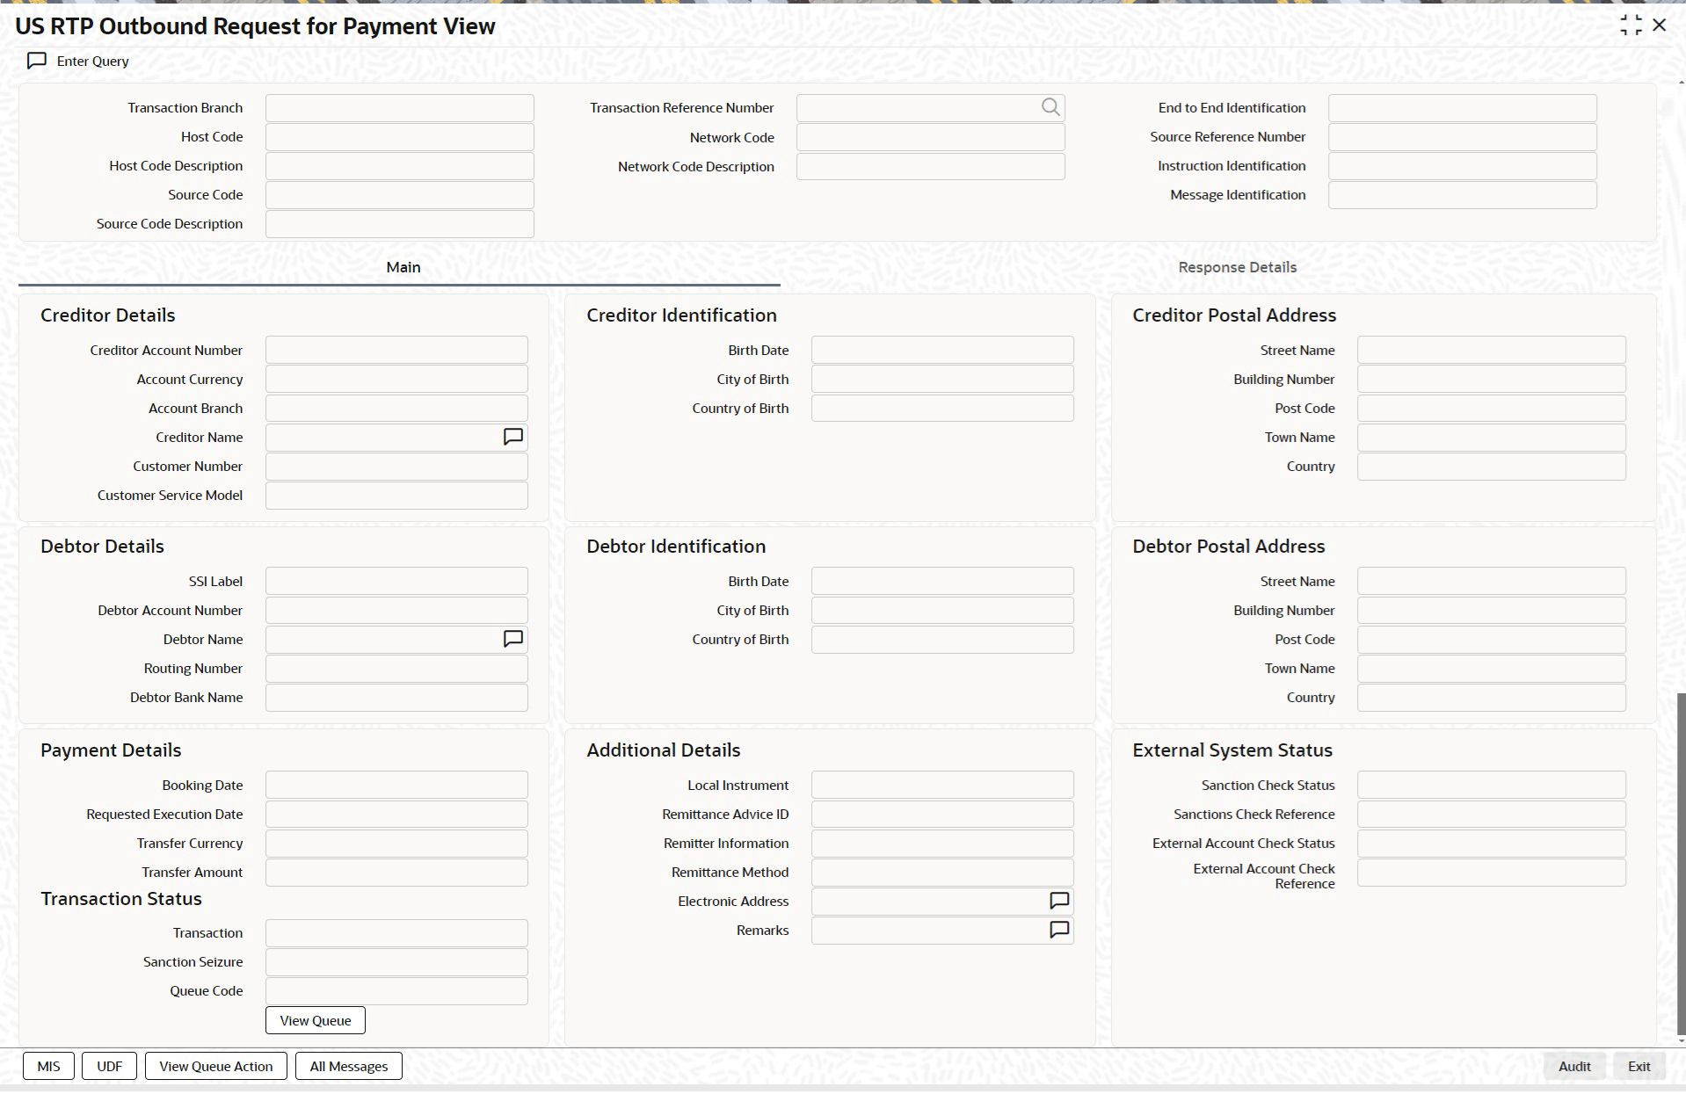Image resolution: width=1686 pixels, height=1094 pixels.
Task: Click the Sanction Check Status field
Action: [1492, 785]
